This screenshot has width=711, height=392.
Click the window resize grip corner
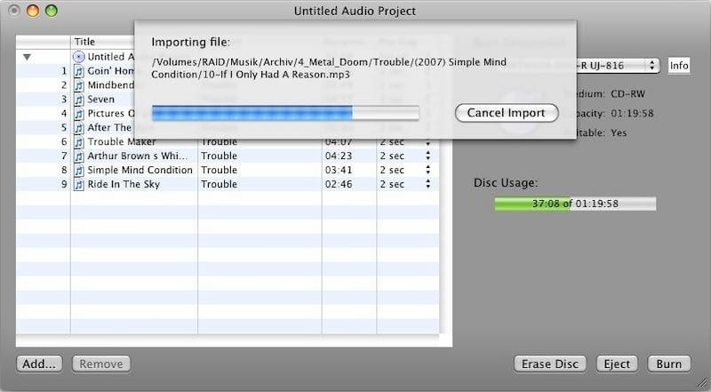pyautogui.click(x=702, y=383)
